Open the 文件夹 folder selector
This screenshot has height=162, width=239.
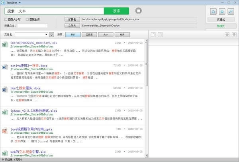pos(72,25)
